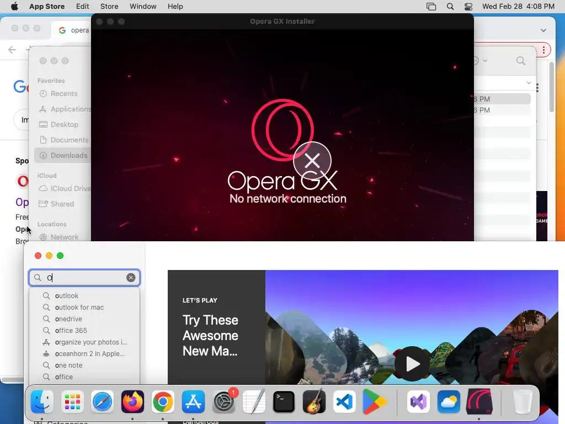Open Spotlight search in the menu bar
Screen dimensions: 565x424
(x=450, y=7)
